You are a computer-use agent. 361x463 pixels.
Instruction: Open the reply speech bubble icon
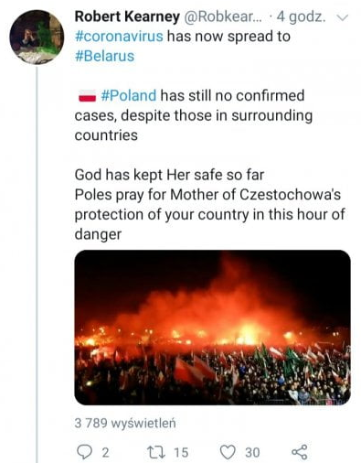point(83,452)
